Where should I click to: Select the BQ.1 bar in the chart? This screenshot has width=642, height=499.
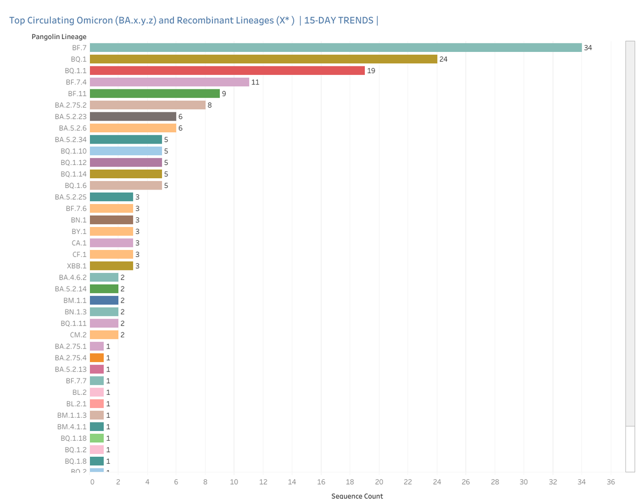pos(263,59)
